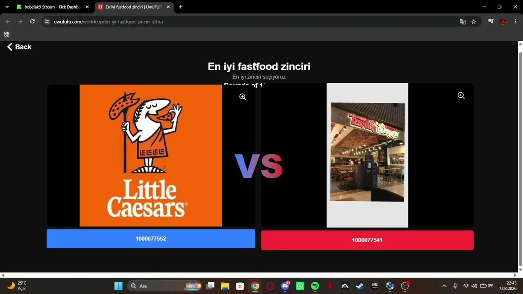
Task: Open Spotify from the taskbar
Action: coord(315,286)
